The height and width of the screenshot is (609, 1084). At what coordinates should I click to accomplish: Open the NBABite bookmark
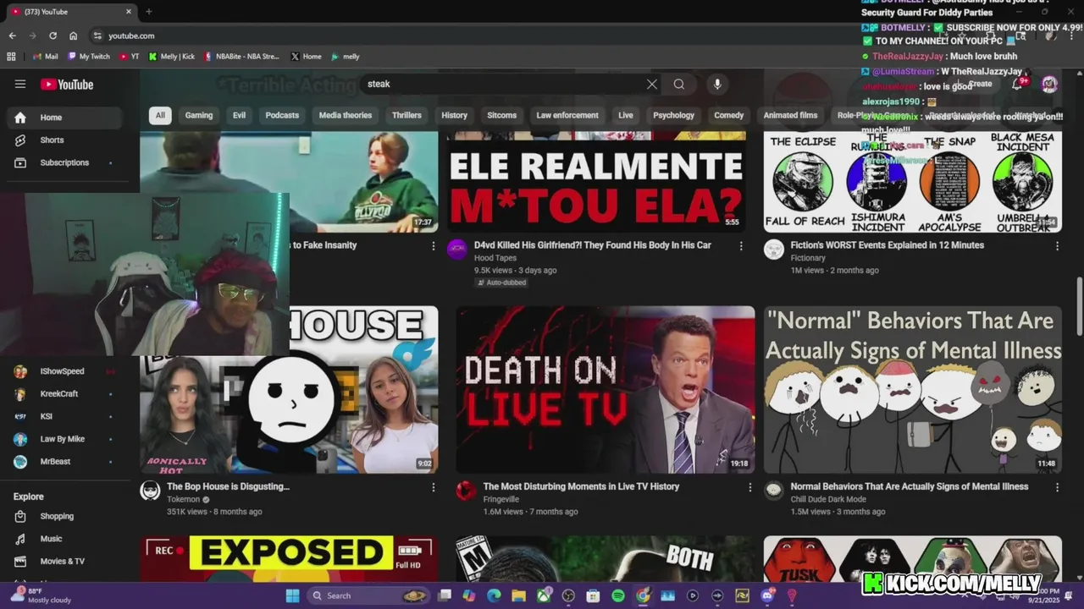pyautogui.click(x=241, y=57)
